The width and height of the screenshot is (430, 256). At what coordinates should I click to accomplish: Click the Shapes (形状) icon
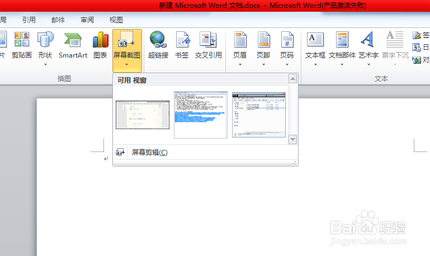(45, 39)
